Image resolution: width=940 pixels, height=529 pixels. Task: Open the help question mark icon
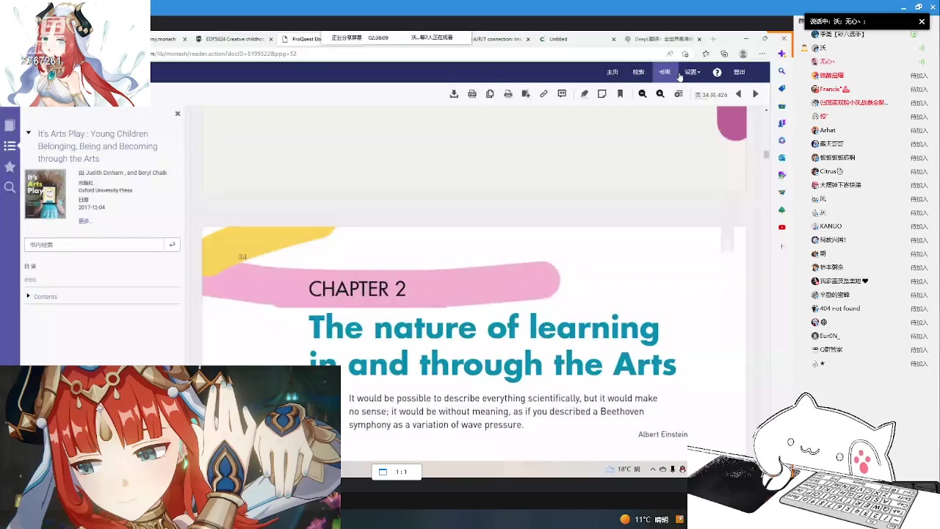point(717,72)
